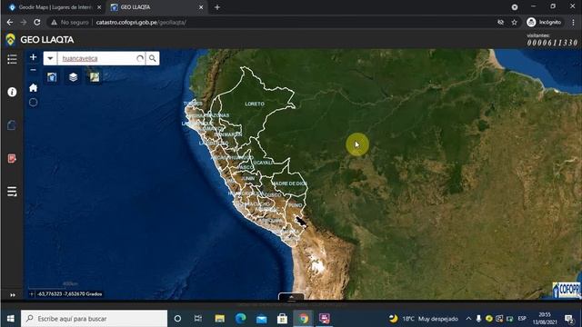Image resolution: width=582 pixels, height=327 pixels.
Task: Run search with the magnifier button
Action: [153, 58]
